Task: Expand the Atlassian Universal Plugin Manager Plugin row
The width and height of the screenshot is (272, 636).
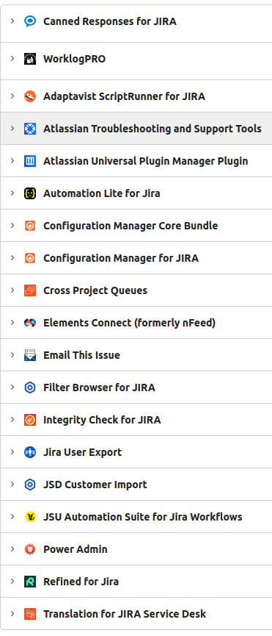Action: (12, 160)
